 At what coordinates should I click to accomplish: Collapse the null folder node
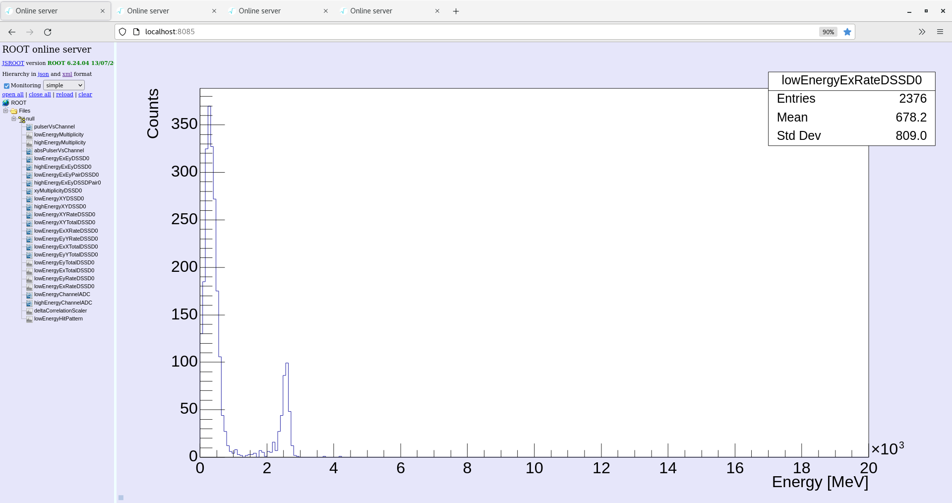tap(14, 119)
